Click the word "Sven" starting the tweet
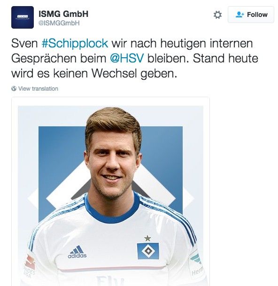The height and width of the screenshot is (286, 278). [24, 43]
